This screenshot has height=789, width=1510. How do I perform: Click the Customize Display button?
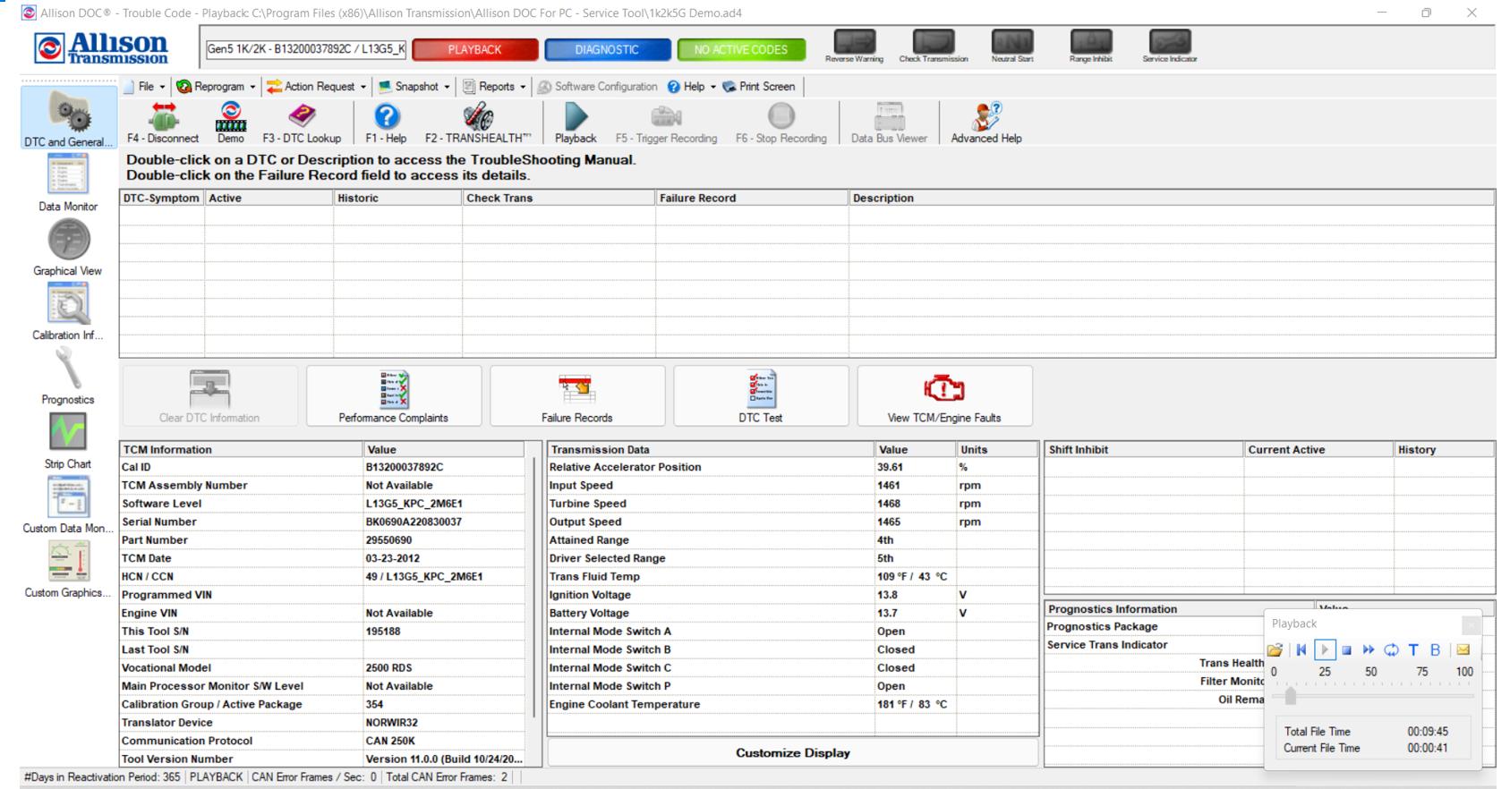point(793,753)
